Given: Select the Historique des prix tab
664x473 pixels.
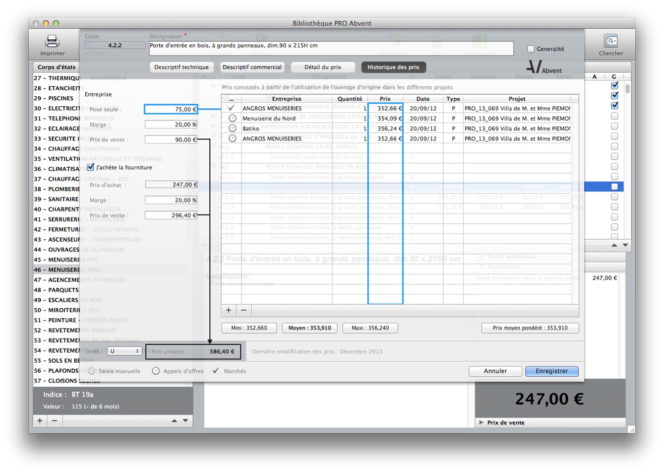Looking at the screenshot, I should pyautogui.click(x=393, y=67).
